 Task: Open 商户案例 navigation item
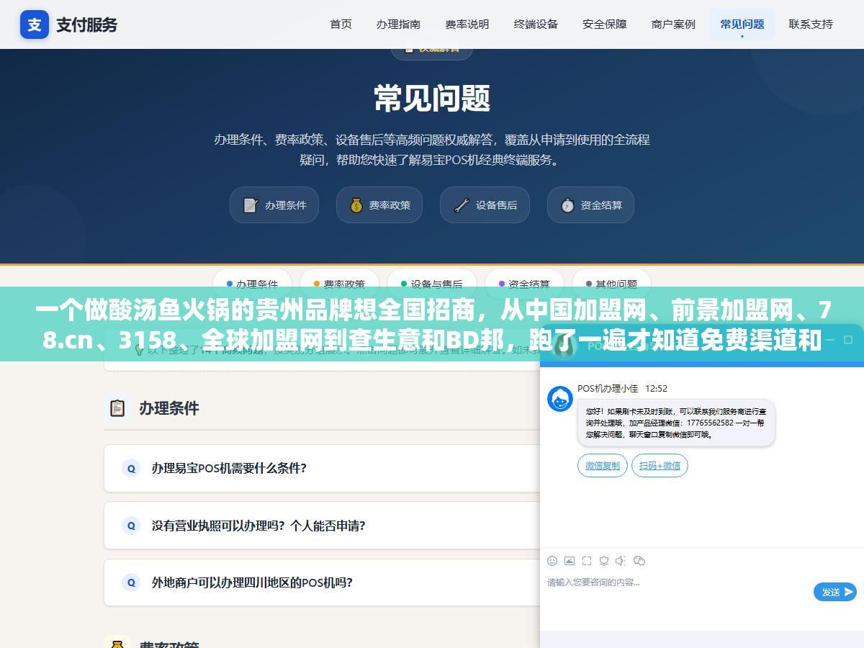[673, 24]
